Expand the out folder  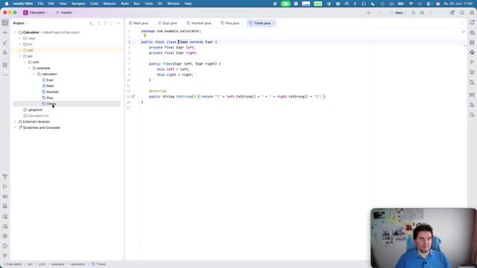click(20, 50)
